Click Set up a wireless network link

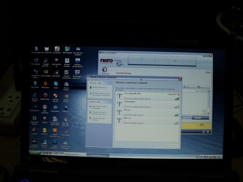[x=100, y=94]
